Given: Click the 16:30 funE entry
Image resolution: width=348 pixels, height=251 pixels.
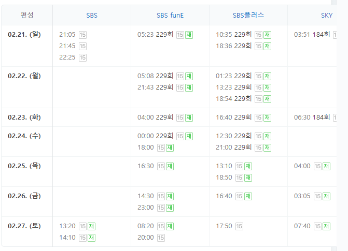Looking at the screenshot, I should [146, 166].
